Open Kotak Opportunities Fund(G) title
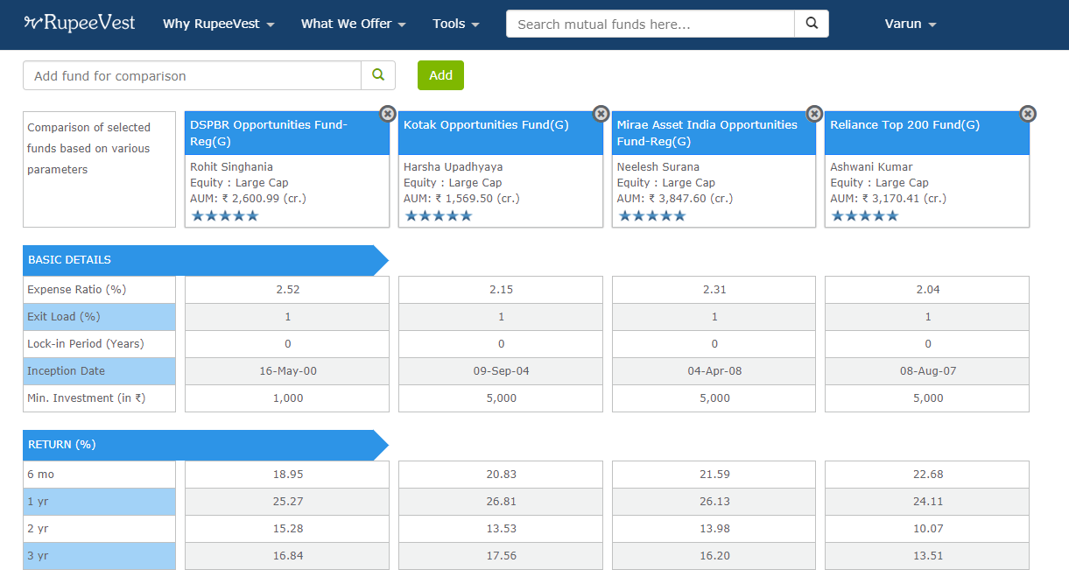Viewport: 1069px width, 570px height. pos(486,124)
